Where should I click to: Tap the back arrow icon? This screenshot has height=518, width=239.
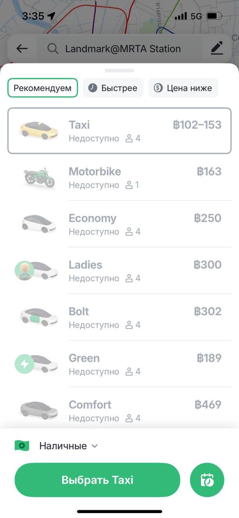(22, 49)
